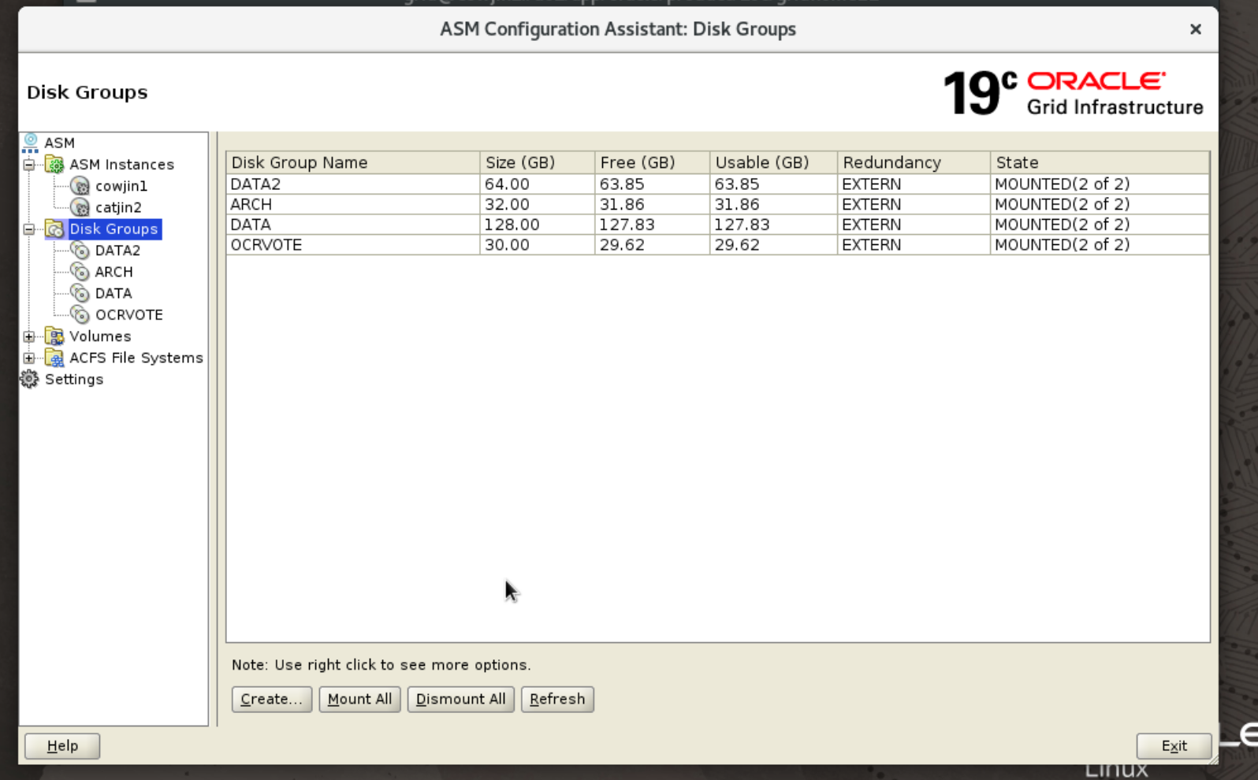Click the cowjin1 instance icon

coord(80,186)
